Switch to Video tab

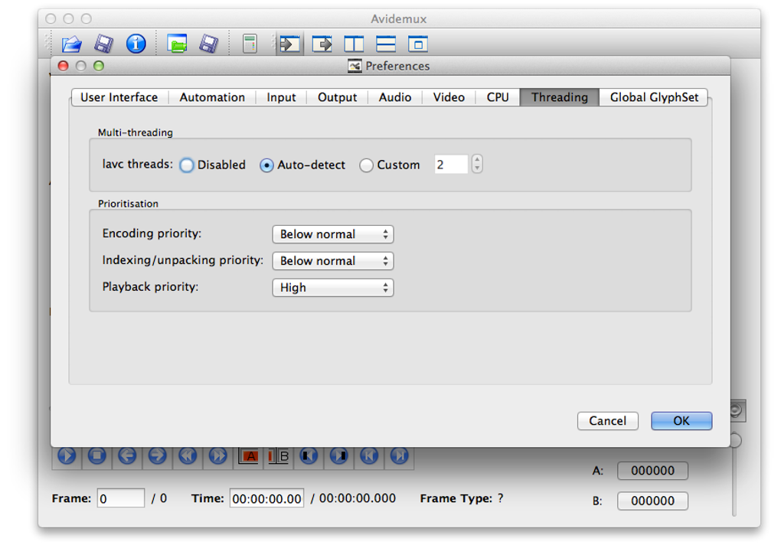449,97
